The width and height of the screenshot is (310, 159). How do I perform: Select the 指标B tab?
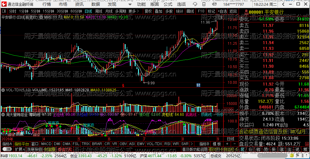tap(204, 144)
